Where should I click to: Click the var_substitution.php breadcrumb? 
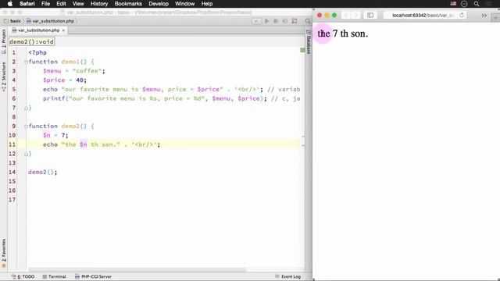(x=50, y=21)
